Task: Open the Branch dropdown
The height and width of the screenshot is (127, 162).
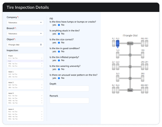Action: [25, 34]
